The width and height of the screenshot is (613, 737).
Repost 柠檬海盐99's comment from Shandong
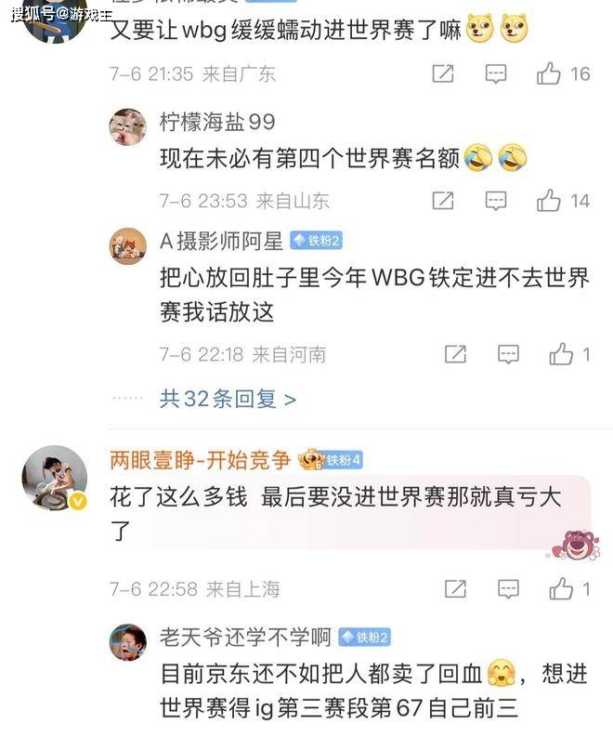[442, 201]
